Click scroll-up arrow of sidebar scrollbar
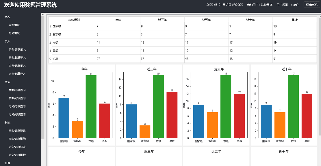The width and height of the screenshot is (321, 166). (43, 14)
